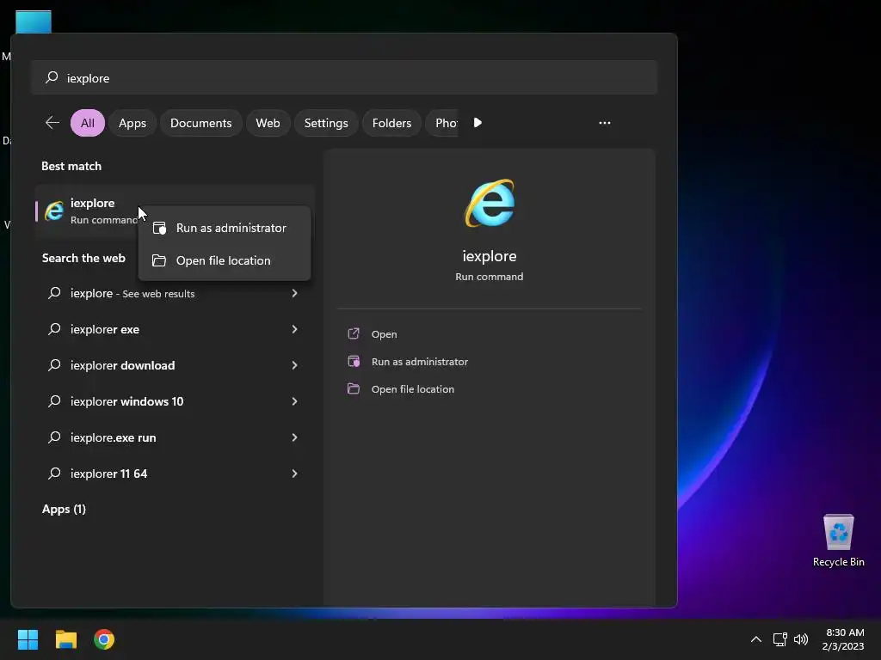Click the back arrow beside the All filter
Screen dimensions: 881x660
(x=52, y=122)
